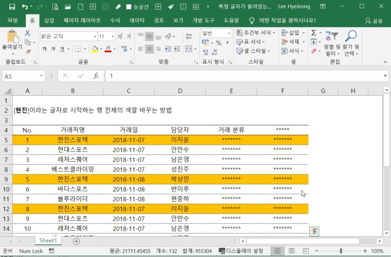Open the borders dropdown arrow

click(85, 49)
